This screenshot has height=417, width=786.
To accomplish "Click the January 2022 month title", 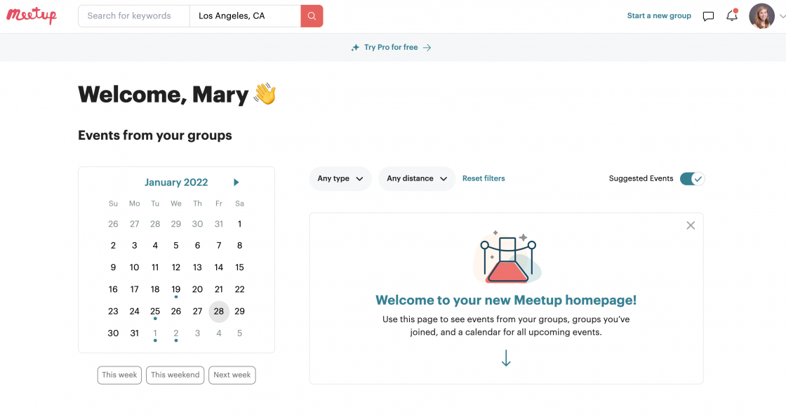I will [176, 183].
